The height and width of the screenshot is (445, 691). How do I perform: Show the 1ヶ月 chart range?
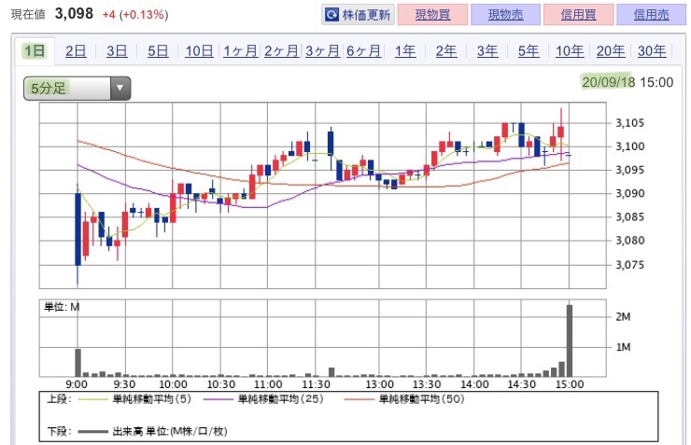point(240,51)
